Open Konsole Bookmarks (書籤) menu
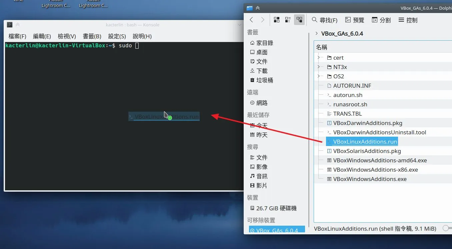 (92, 36)
